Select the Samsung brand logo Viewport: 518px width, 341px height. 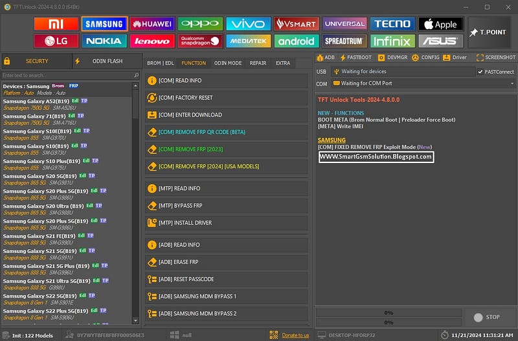click(x=104, y=24)
